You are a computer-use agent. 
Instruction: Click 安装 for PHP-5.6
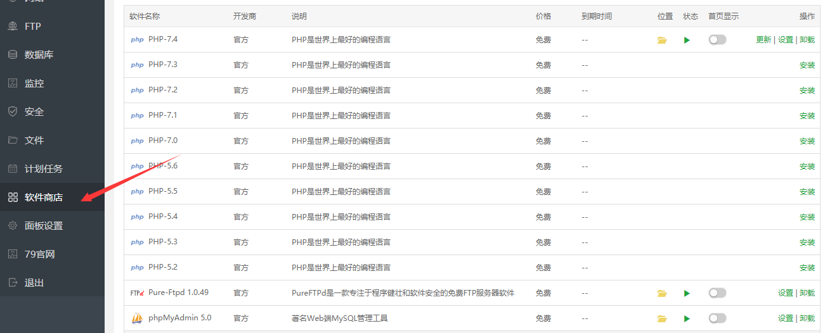tap(807, 166)
